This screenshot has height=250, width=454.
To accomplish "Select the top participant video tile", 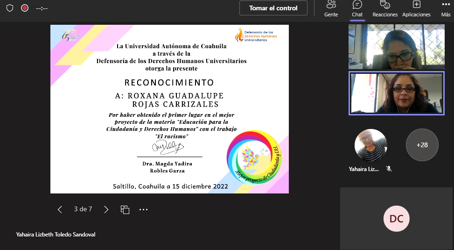I will (x=396, y=47).
